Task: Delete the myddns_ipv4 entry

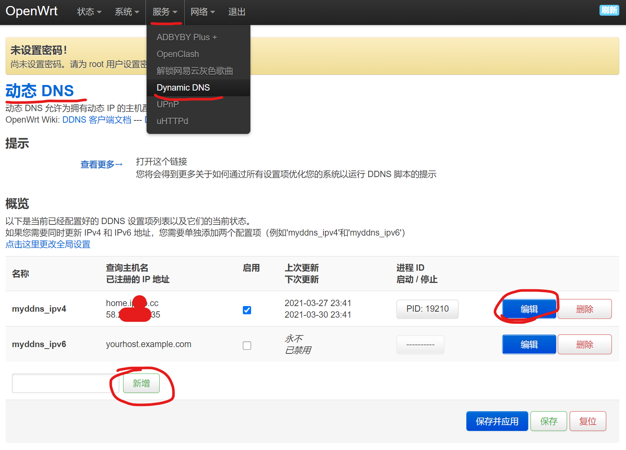Action: point(585,309)
